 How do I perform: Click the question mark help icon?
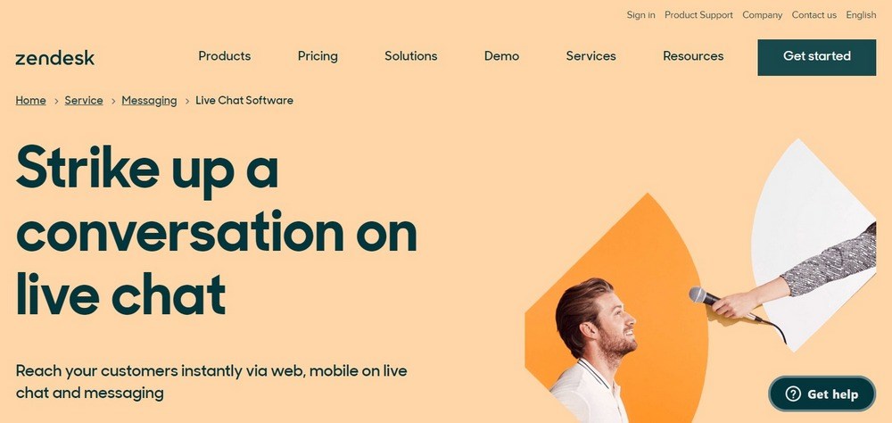pos(792,394)
